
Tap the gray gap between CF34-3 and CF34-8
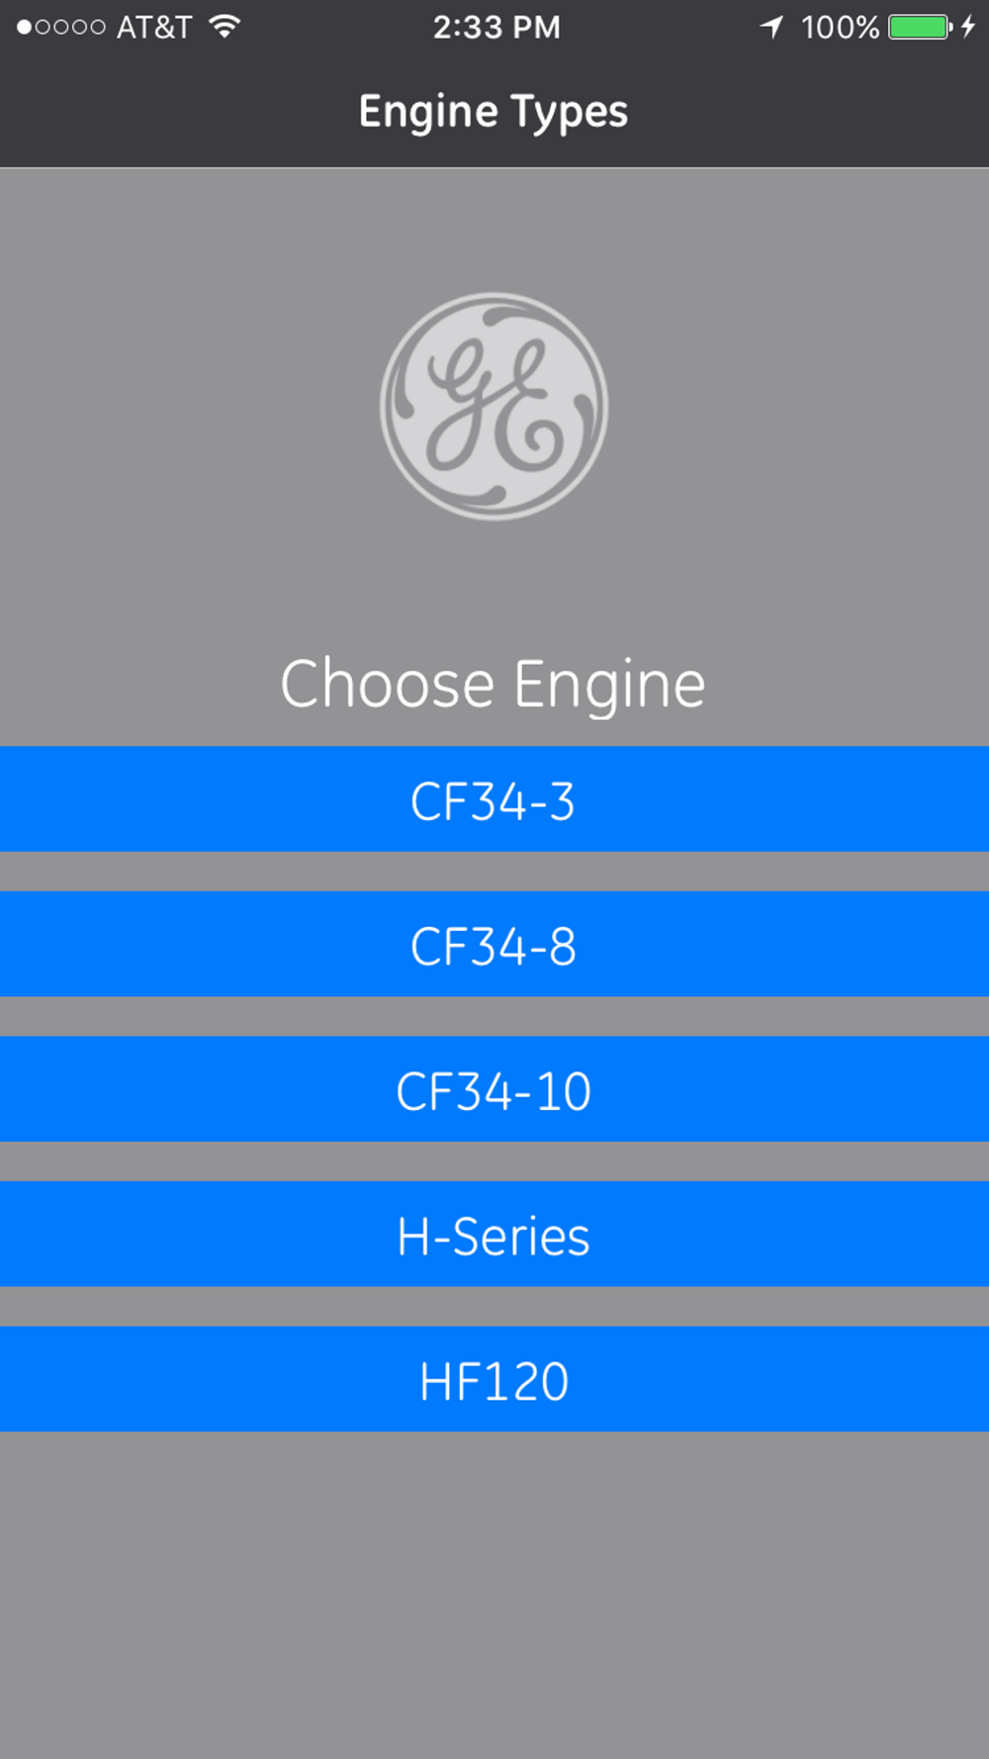pyautogui.click(x=494, y=872)
